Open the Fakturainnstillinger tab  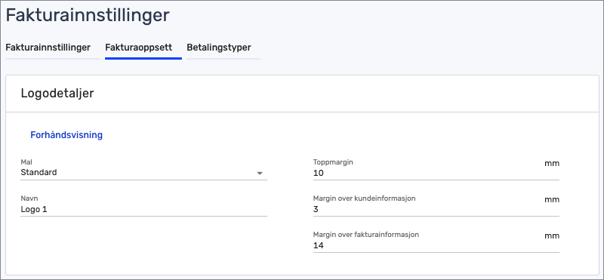coord(48,48)
